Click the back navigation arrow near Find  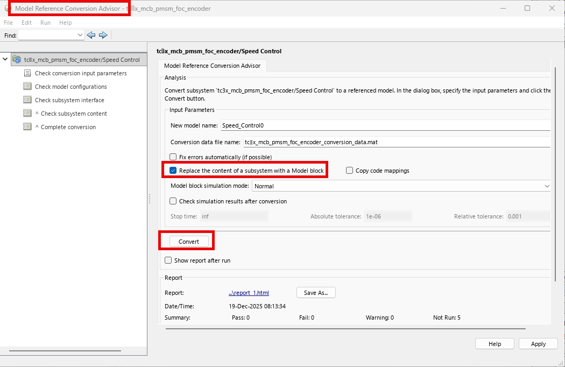[91, 34]
